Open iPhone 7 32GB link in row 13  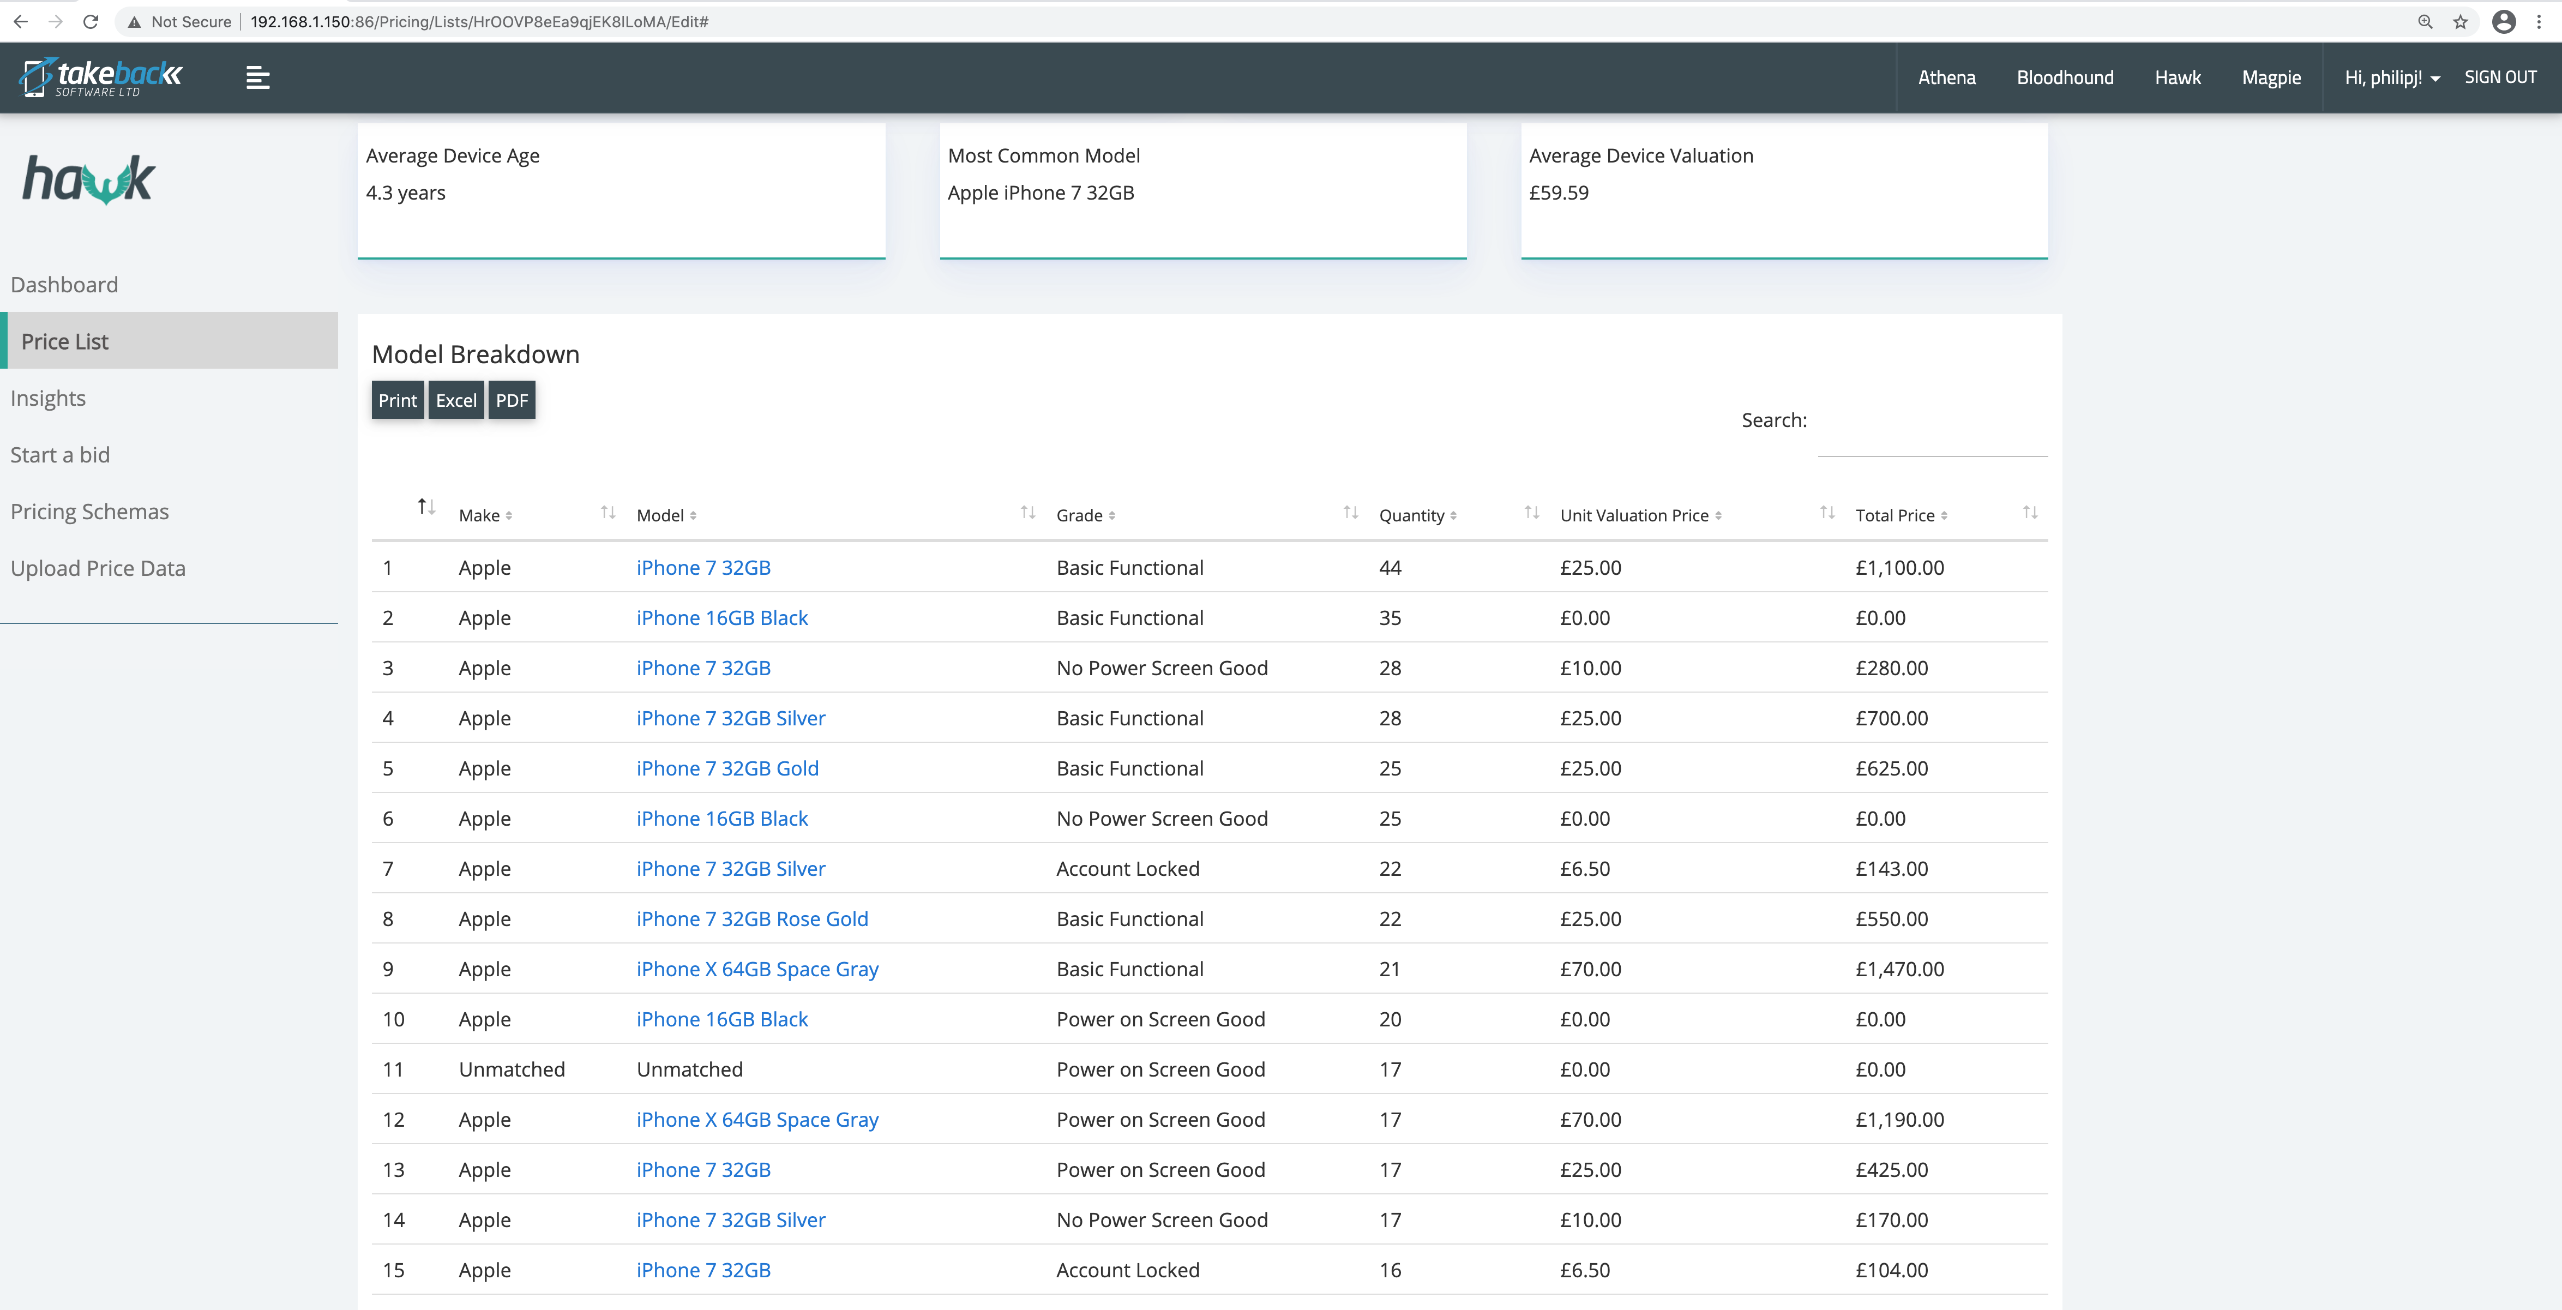tap(703, 1170)
